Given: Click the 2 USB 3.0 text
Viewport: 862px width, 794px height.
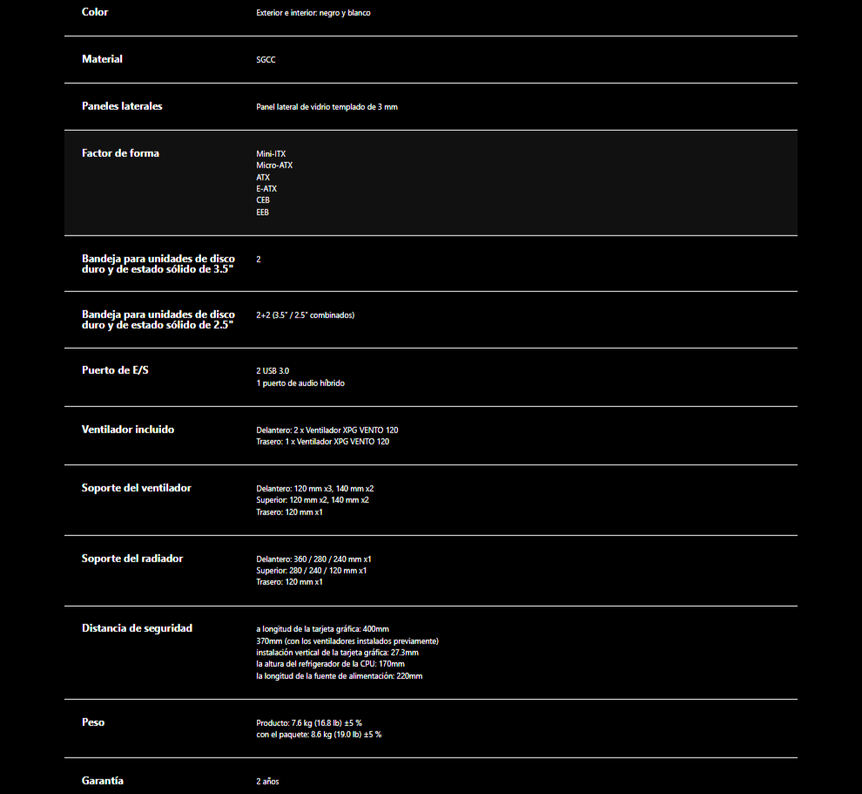Looking at the screenshot, I should pos(273,371).
